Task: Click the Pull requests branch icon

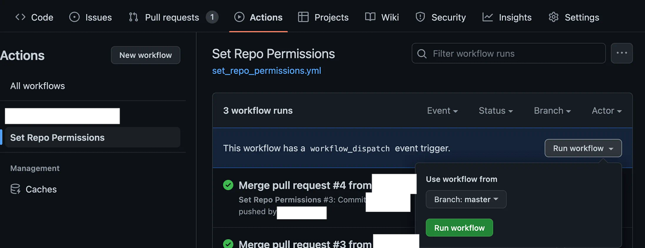Action: coord(133,17)
